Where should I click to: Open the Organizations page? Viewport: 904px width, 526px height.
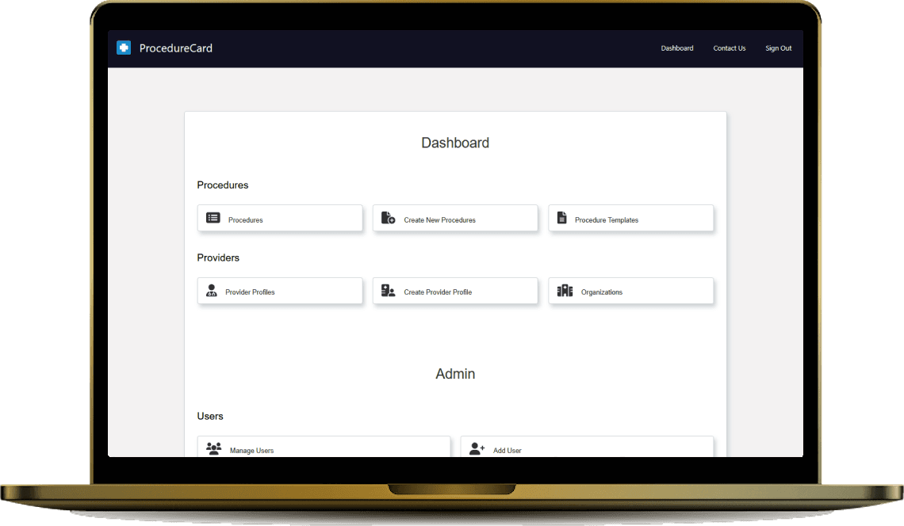pos(630,291)
